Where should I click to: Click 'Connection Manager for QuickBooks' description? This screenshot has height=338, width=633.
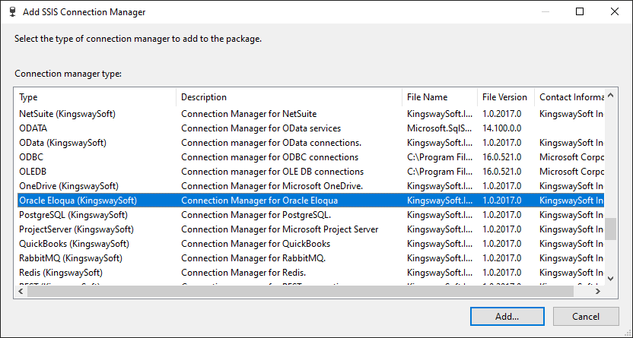coord(256,244)
